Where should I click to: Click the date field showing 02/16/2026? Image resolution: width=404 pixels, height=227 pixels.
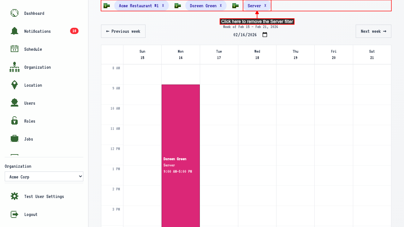tap(250, 35)
